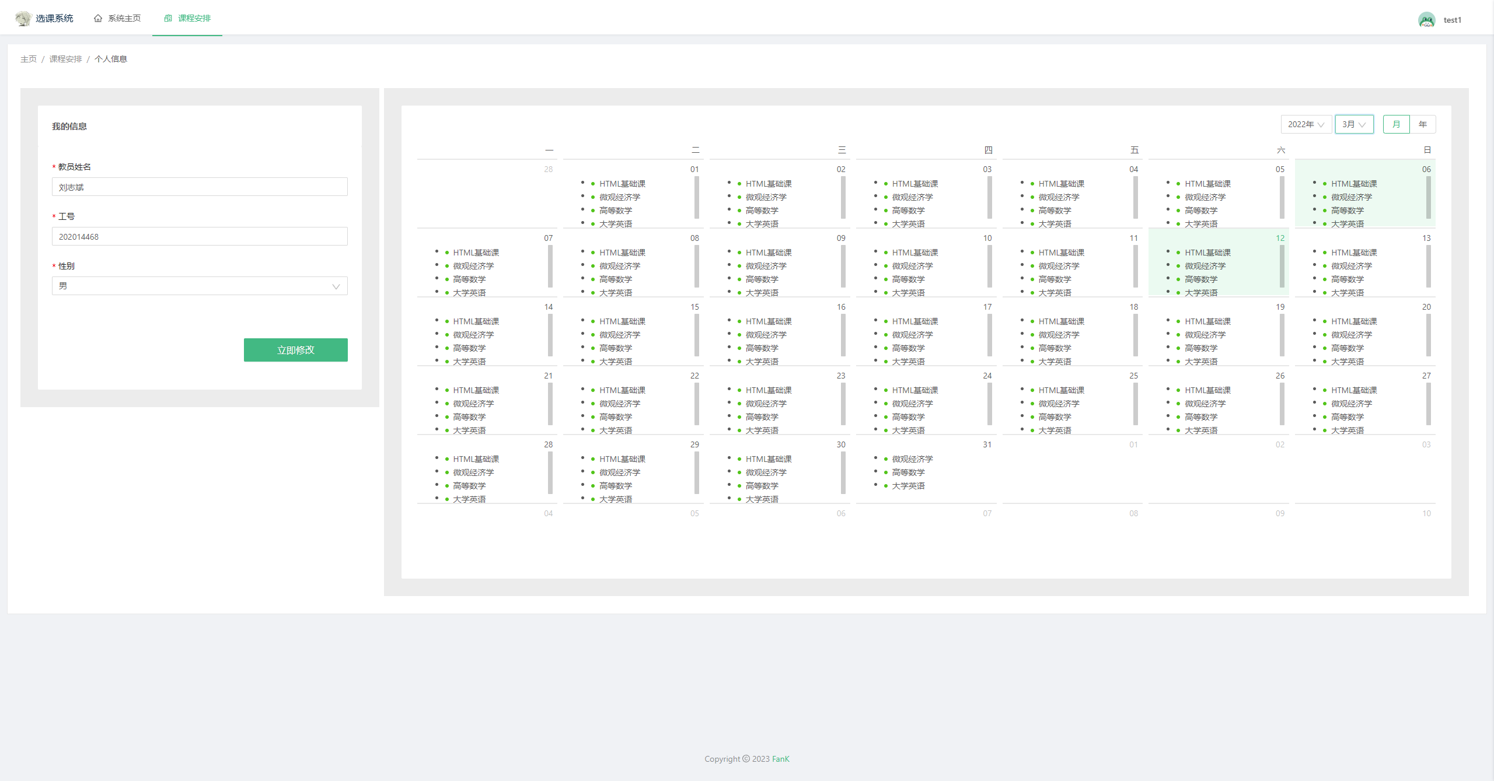Focus the 教员姓名 input field
Viewport: 1494px width, 781px height.
pos(199,187)
